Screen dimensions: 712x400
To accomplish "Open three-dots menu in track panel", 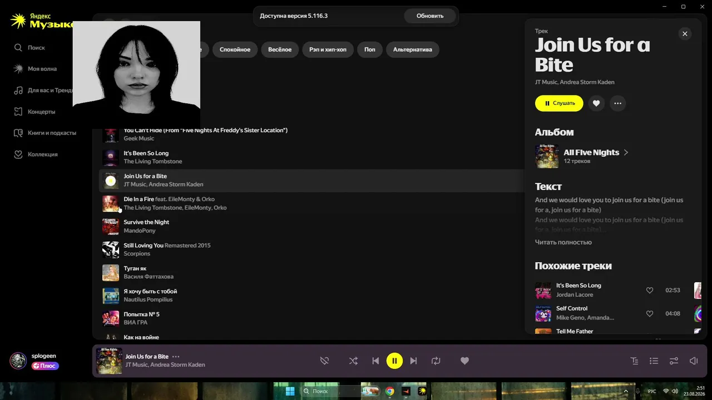I will (617, 103).
